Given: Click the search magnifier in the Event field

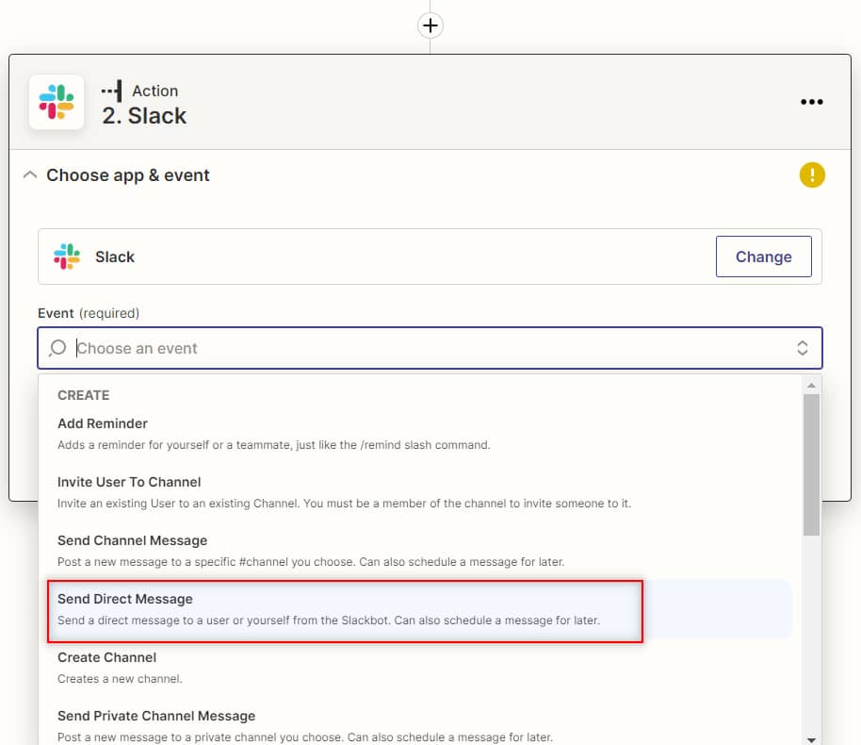Looking at the screenshot, I should click(x=57, y=348).
